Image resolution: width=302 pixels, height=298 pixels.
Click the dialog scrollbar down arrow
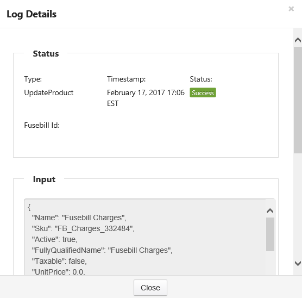[298, 263]
